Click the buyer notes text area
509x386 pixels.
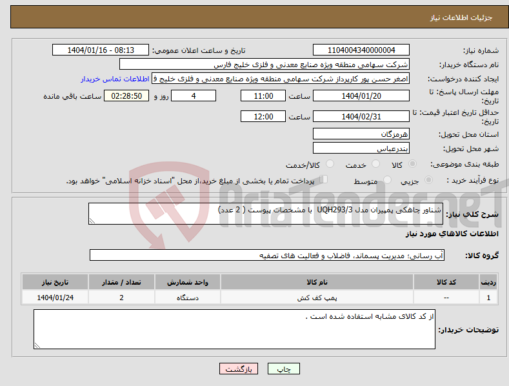click(x=234, y=329)
